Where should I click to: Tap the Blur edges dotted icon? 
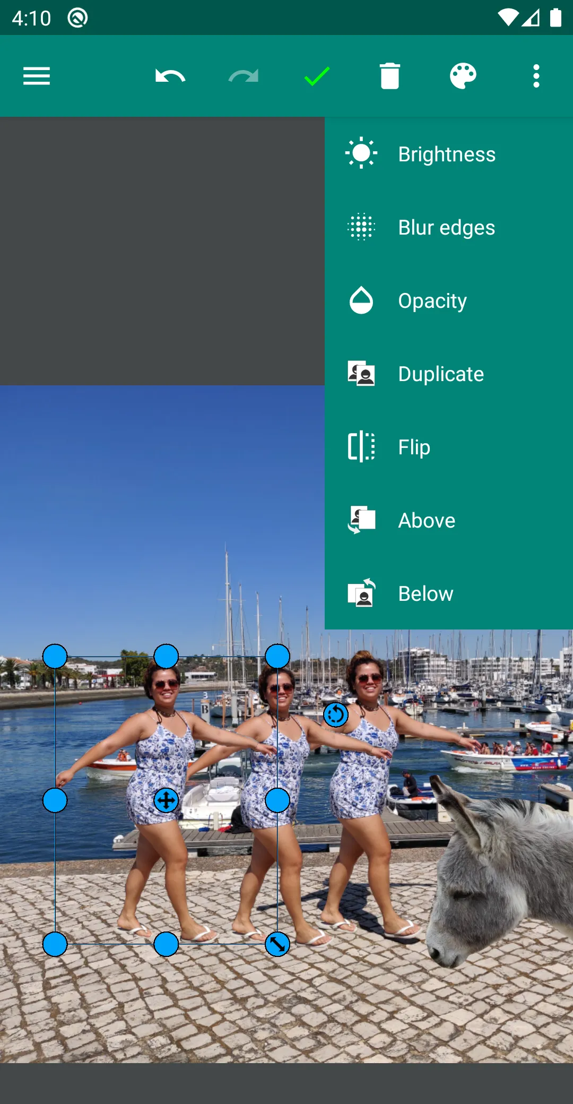(361, 227)
